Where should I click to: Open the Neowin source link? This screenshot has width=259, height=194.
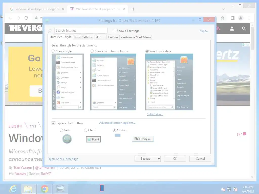(20, 174)
